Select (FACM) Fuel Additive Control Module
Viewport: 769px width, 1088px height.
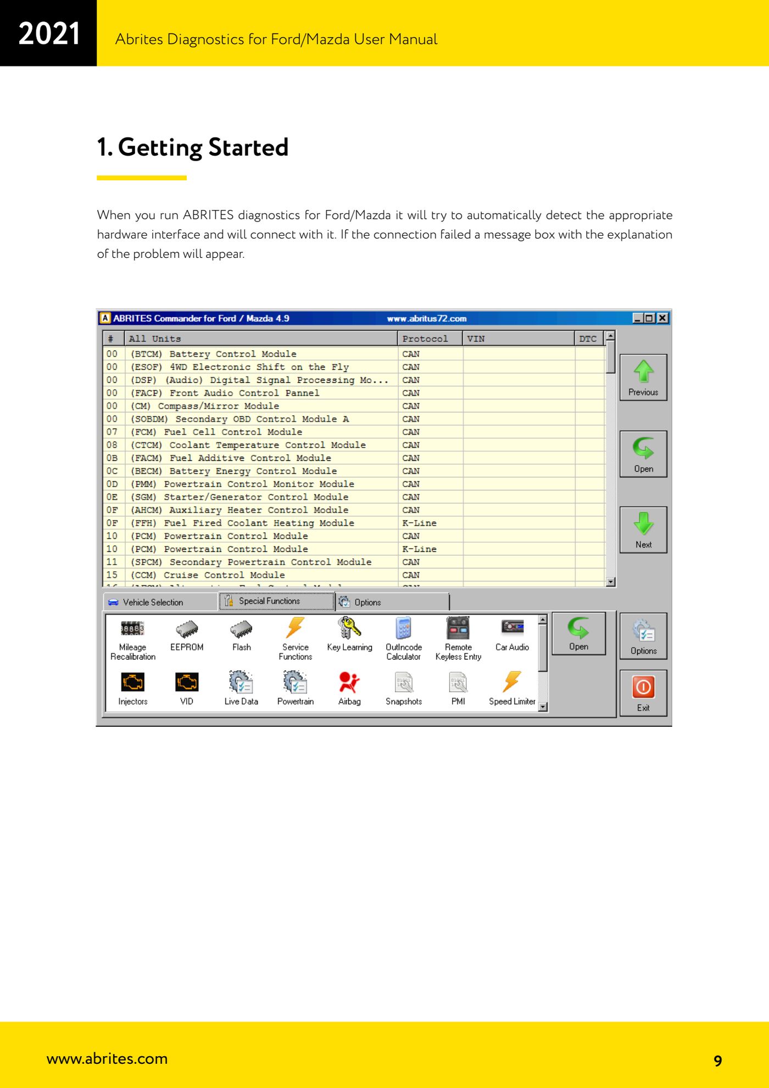[354, 459]
